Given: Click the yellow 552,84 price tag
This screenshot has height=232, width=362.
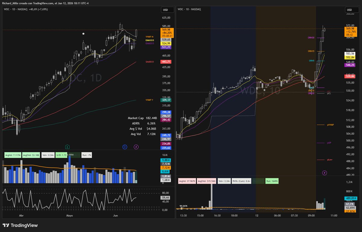Looking at the screenshot, I should 350,57.
